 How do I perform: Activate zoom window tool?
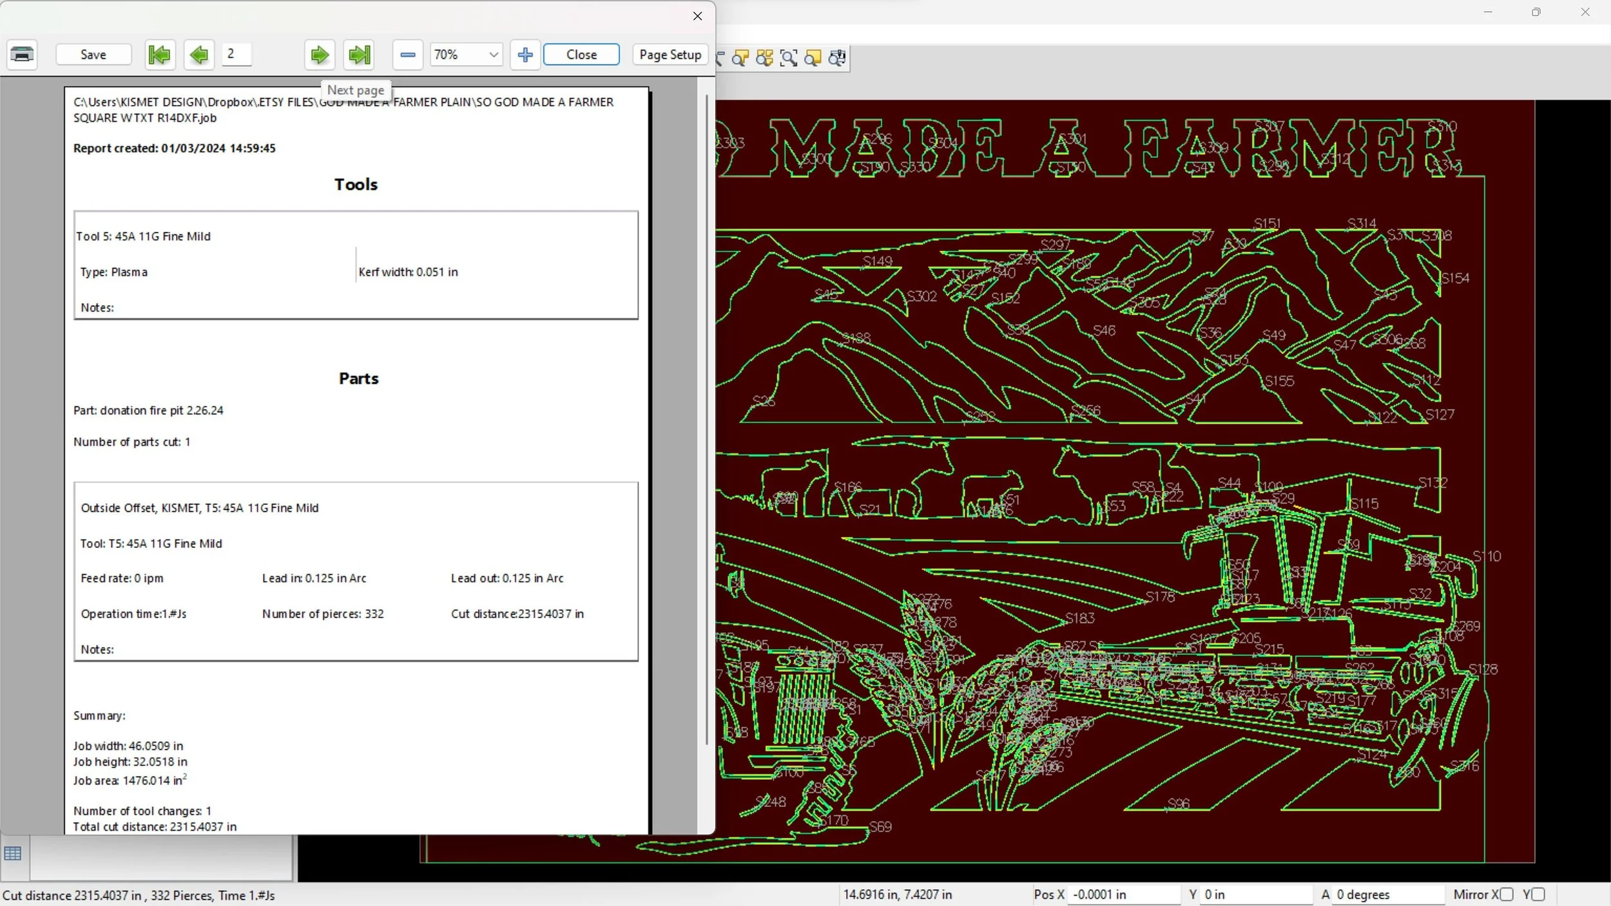788,59
